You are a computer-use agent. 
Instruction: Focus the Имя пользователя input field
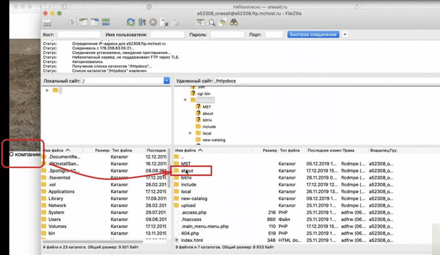(168, 34)
